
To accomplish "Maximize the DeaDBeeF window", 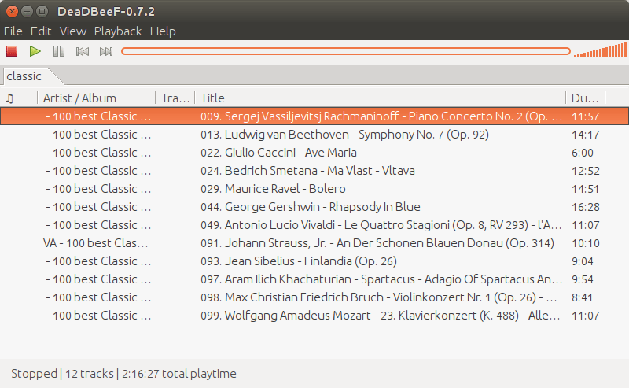I will pyautogui.click(x=42, y=11).
